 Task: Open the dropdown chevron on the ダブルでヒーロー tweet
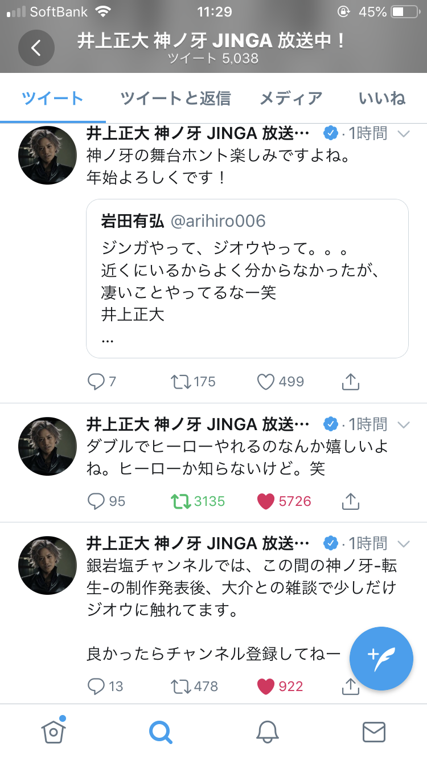pos(403,425)
